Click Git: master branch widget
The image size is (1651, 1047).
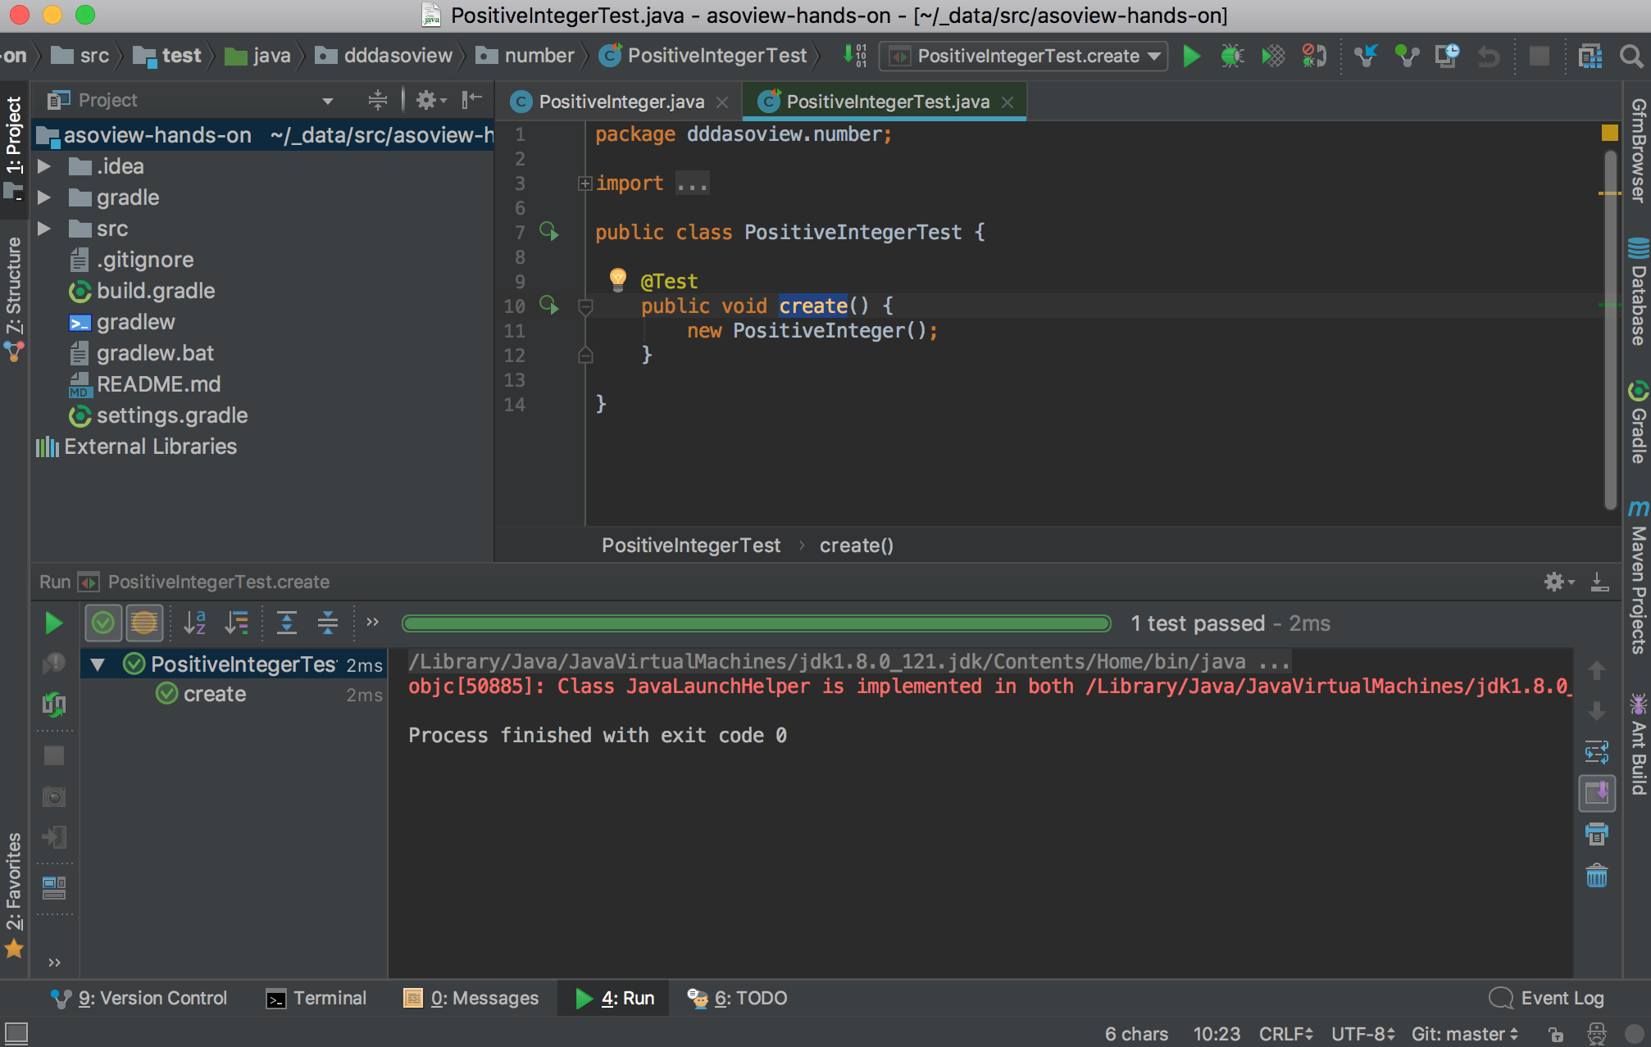click(1464, 1034)
